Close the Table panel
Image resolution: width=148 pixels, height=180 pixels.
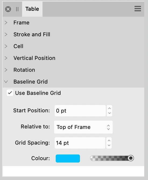[8, 9]
